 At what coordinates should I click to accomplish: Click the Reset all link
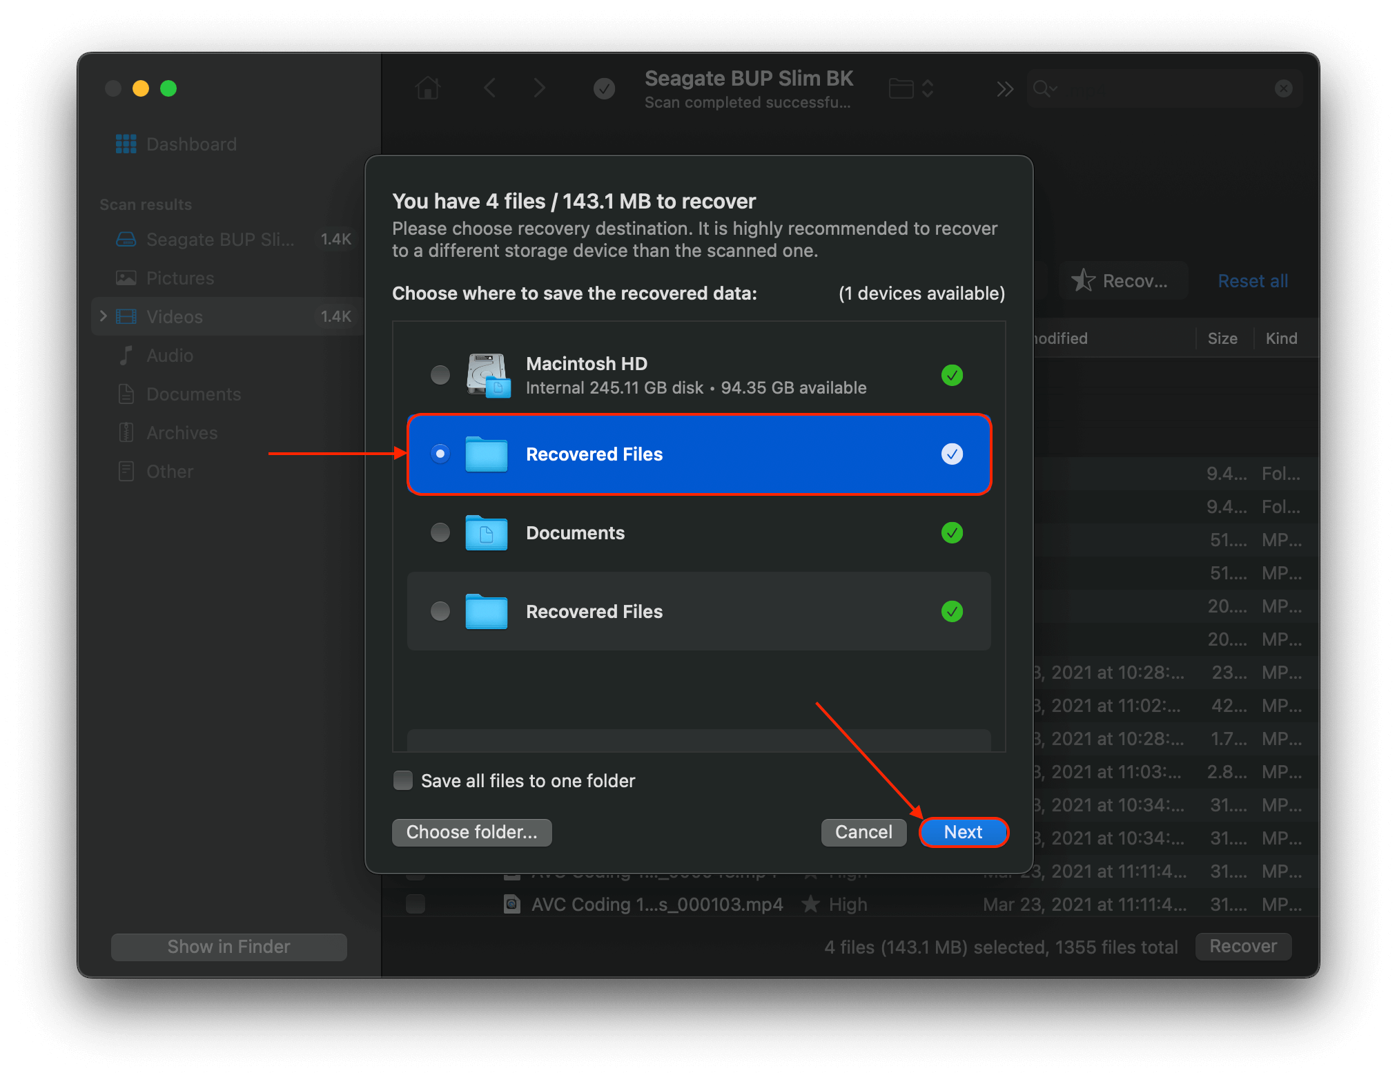[1252, 280]
